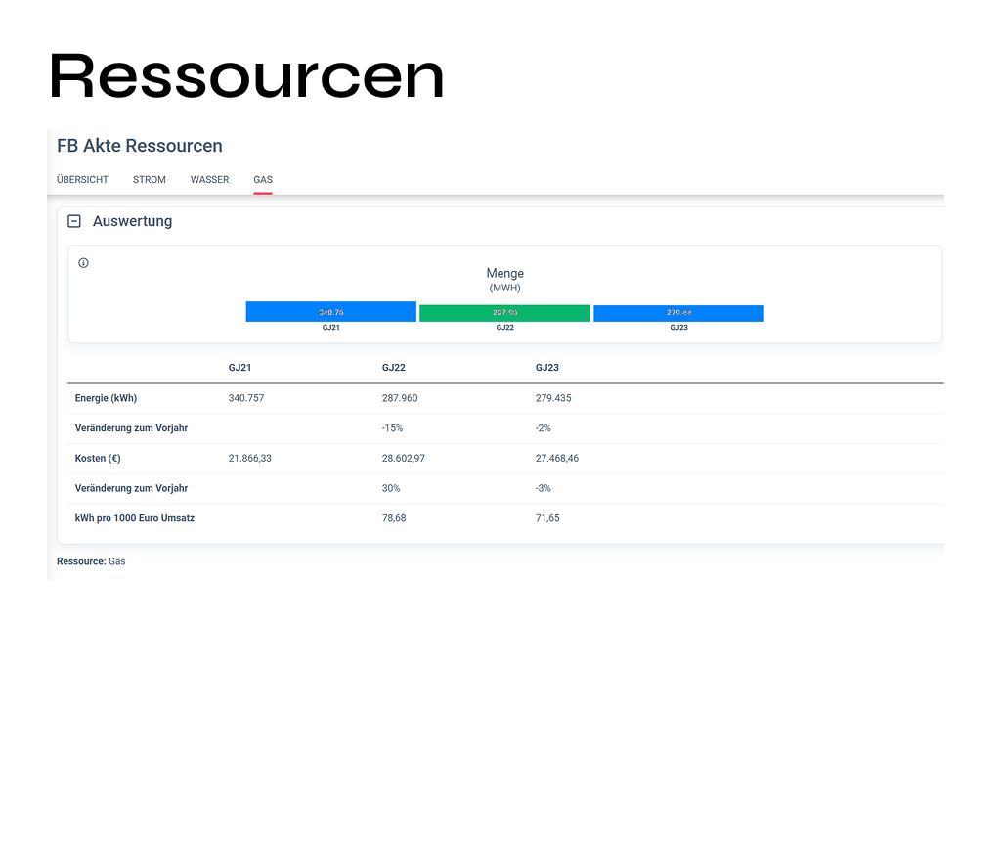Screen dimensions: 1001x848
Task: Click the Ressource: Gas footer label
Action: [x=90, y=560]
